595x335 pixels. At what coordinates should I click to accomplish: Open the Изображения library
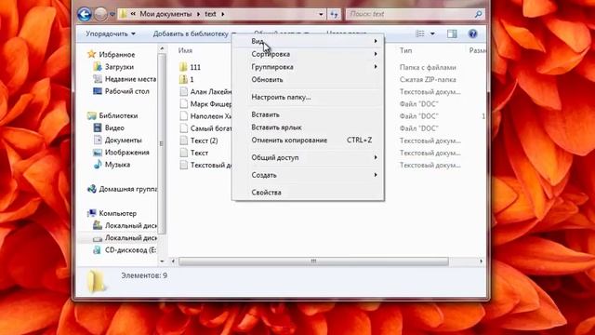point(126,153)
